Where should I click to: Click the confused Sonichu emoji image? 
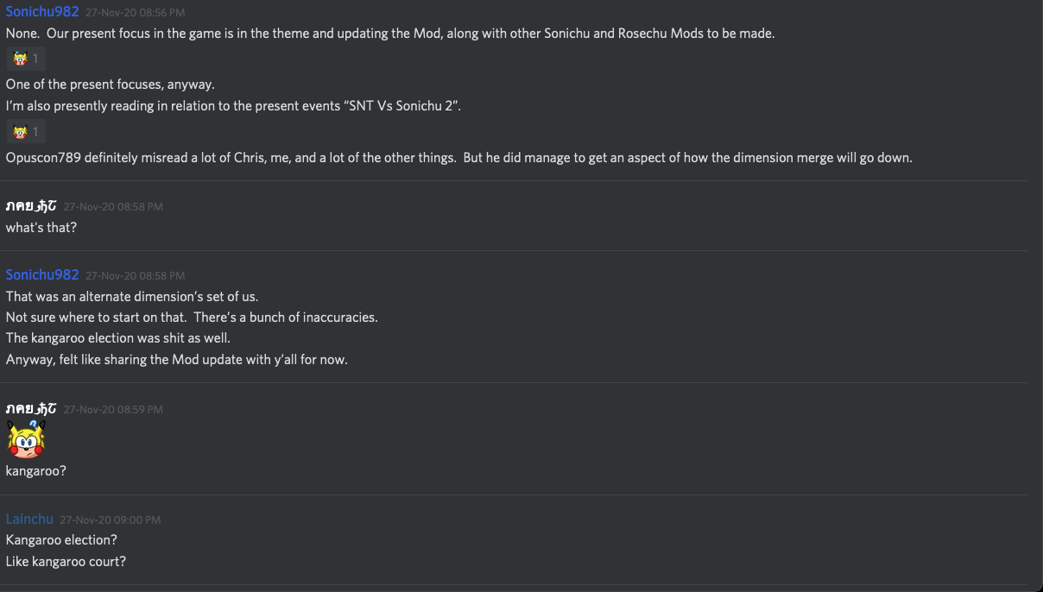26,440
